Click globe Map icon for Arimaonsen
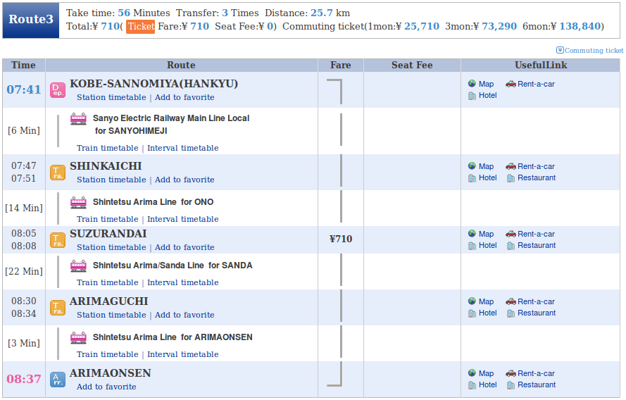The width and height of the screenshot is (626, 400). (472, 373)
